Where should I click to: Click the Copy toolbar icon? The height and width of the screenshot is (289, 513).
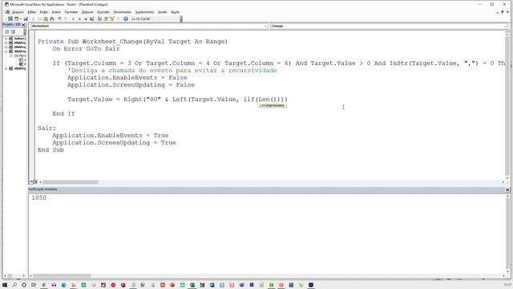click(39, 19)
